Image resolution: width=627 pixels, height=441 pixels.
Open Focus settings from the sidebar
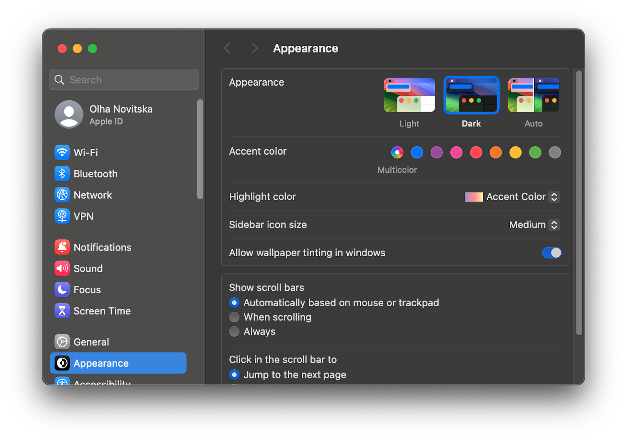tap(87, 289)
